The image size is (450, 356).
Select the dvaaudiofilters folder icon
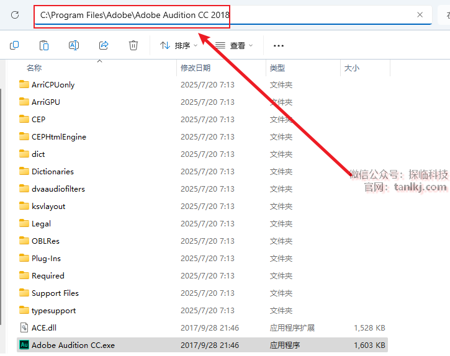pyautogui.click(x=24, y=189)
